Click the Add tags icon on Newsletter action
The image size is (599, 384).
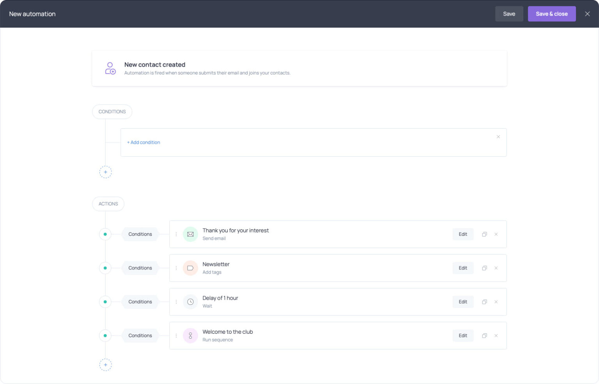click(190, 268)
